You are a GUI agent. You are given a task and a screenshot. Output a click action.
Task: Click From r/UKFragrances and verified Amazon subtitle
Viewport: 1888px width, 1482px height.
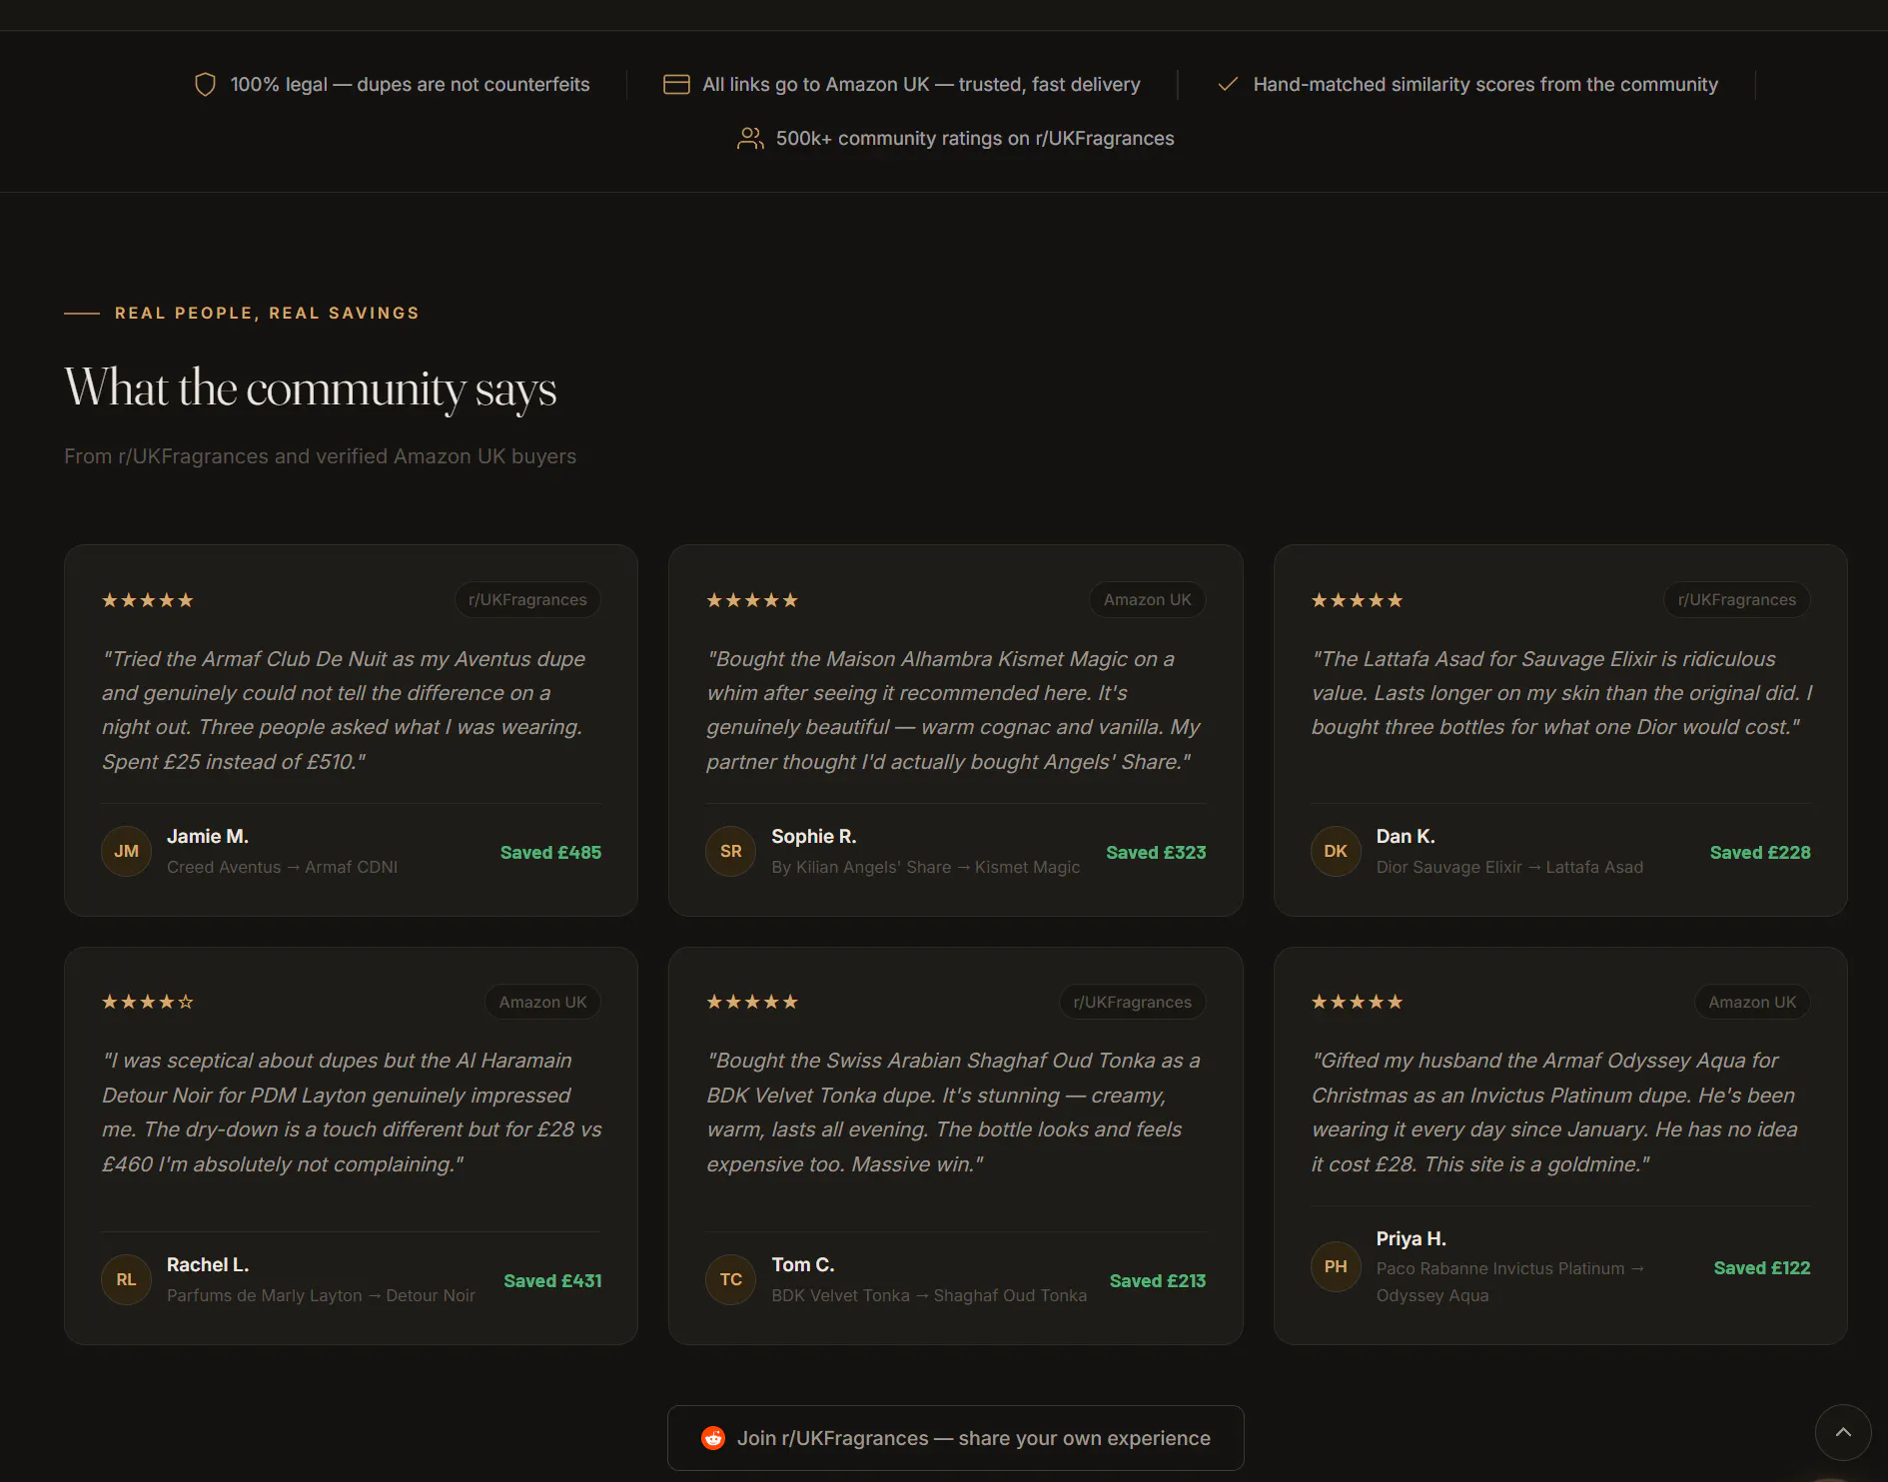[x=321, y=456]
